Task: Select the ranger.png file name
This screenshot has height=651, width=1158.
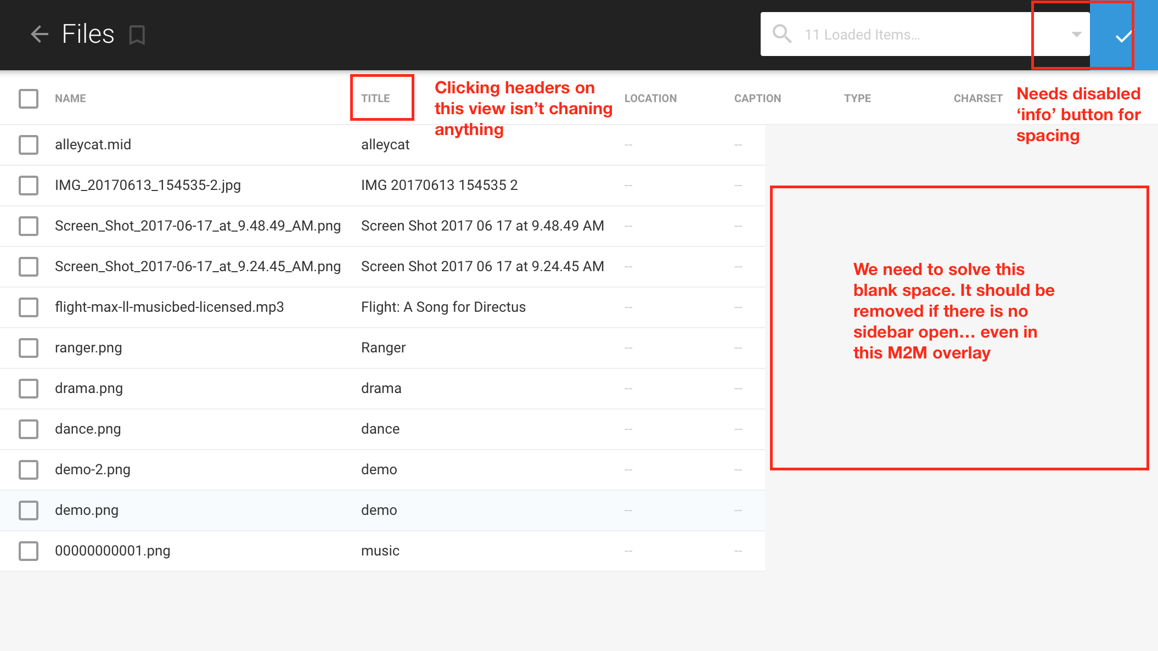Action: pos(88,348)
